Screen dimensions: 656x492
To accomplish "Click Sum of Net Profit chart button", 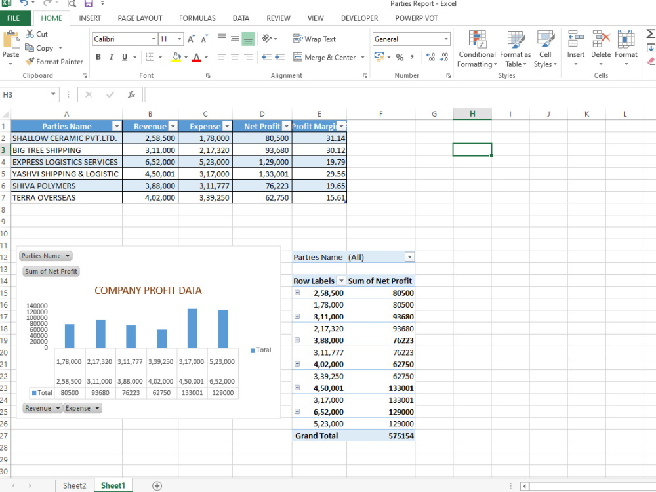I will [51, 271].
